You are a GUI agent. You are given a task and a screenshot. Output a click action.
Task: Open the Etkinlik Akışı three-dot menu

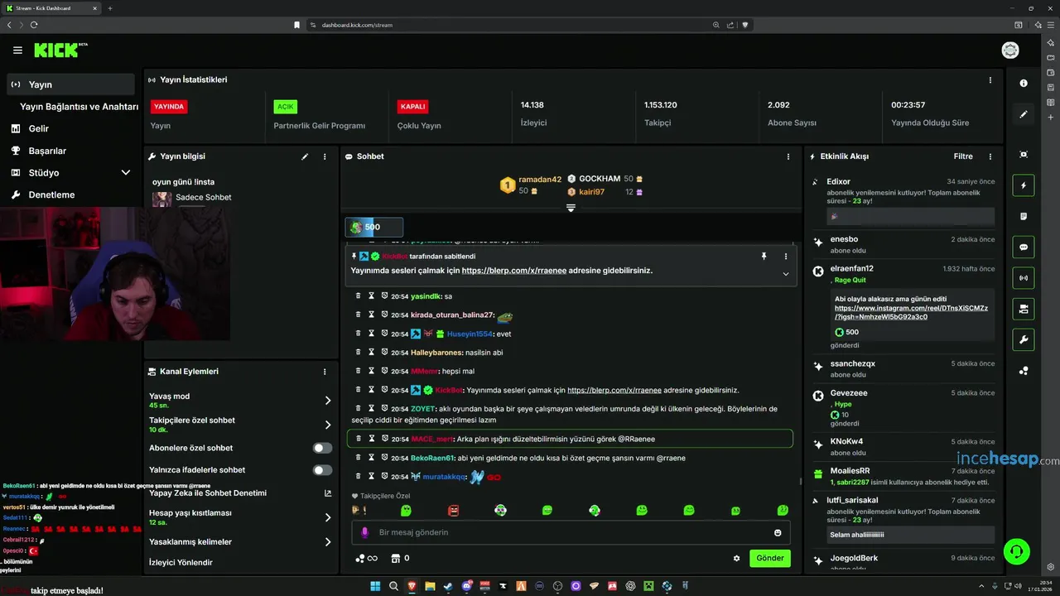point(990,156)
